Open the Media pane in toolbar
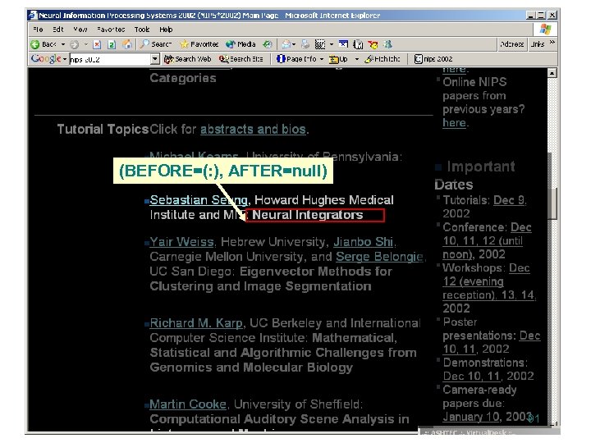The width and height of the screenshot is (591, 443). coord(241,44)
